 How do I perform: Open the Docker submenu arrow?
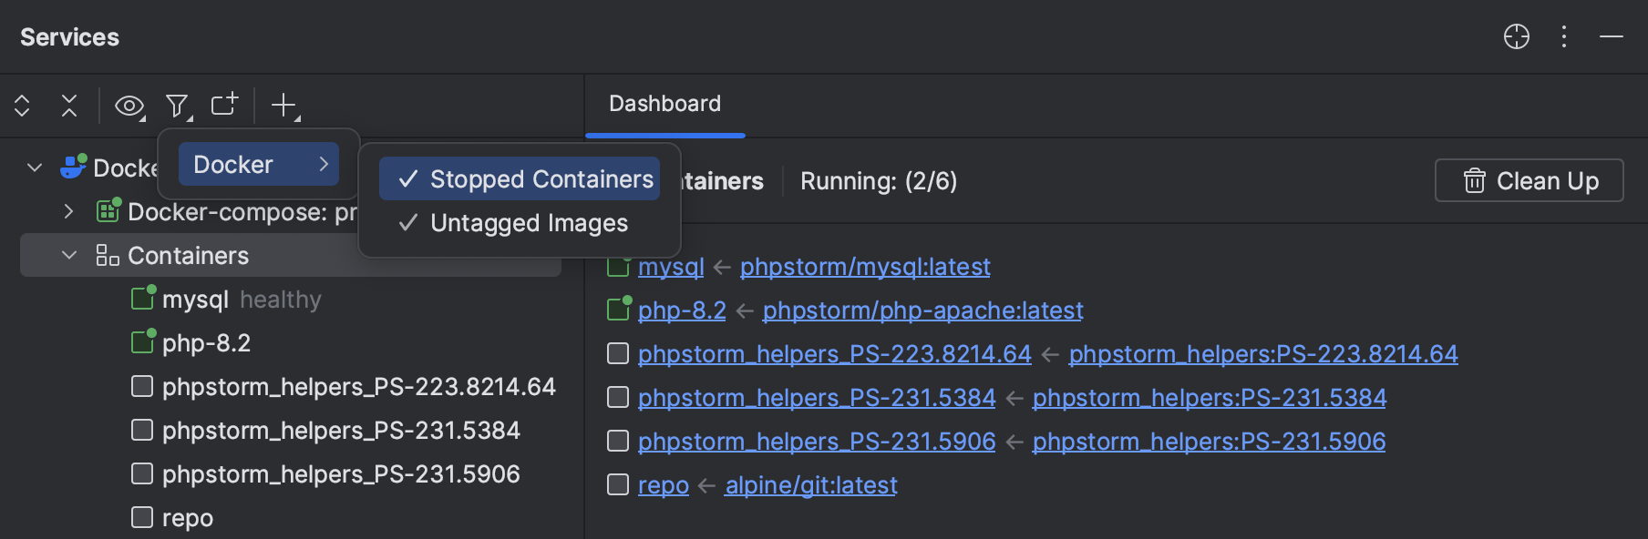324,164
